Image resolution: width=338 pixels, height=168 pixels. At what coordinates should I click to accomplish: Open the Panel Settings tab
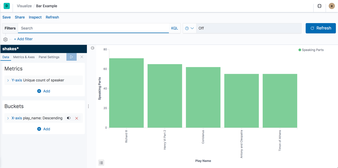[x=49, y=57]
